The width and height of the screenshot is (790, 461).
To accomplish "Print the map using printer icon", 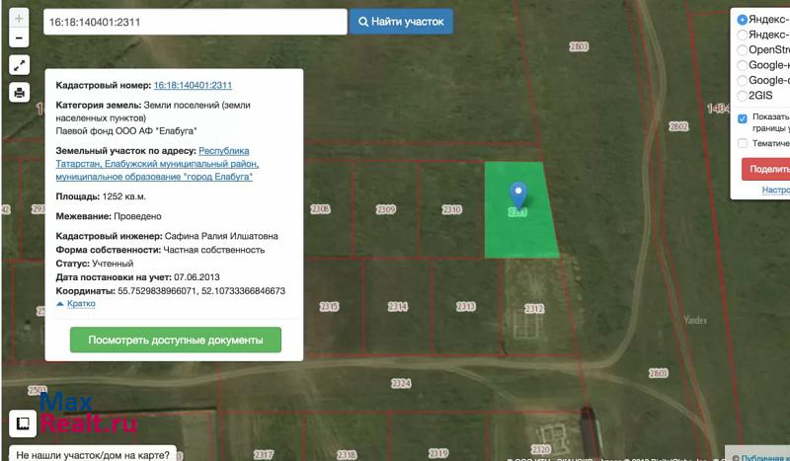I will coord(20,93).
